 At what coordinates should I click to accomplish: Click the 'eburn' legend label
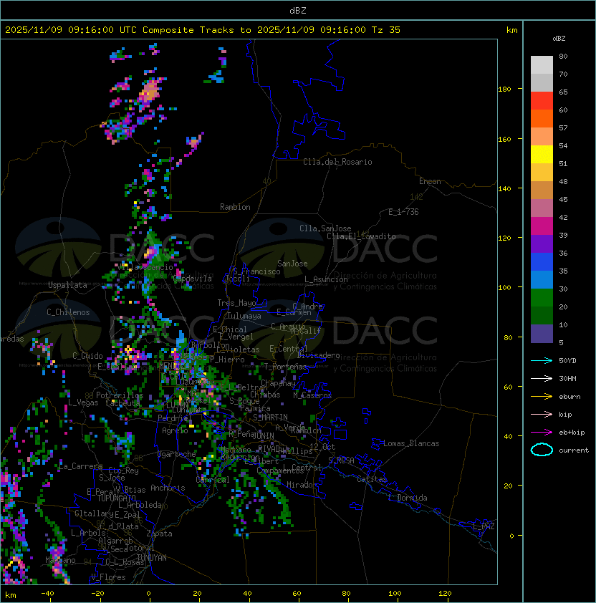coord(569,397)
